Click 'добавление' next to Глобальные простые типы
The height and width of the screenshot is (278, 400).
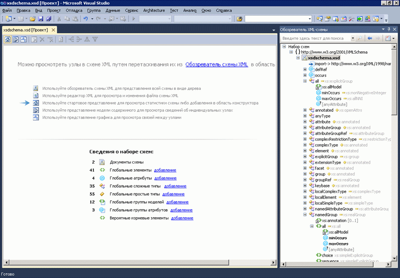click(173, 194)
